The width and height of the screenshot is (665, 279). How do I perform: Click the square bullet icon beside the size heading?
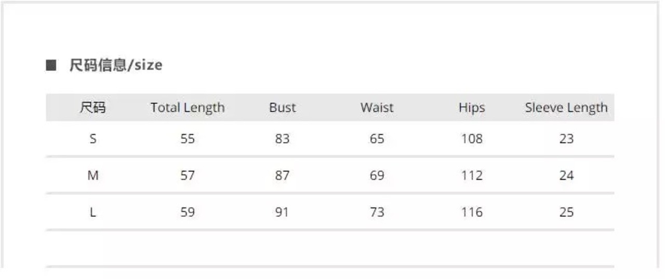(x=51, y=65)
